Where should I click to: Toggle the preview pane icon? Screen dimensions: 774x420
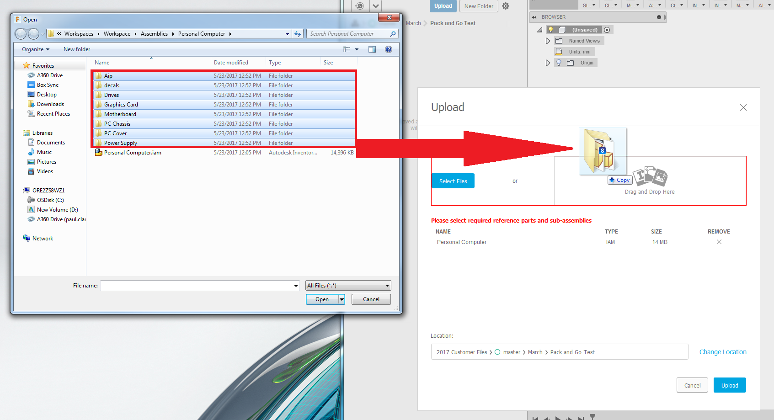coord(372,49)
